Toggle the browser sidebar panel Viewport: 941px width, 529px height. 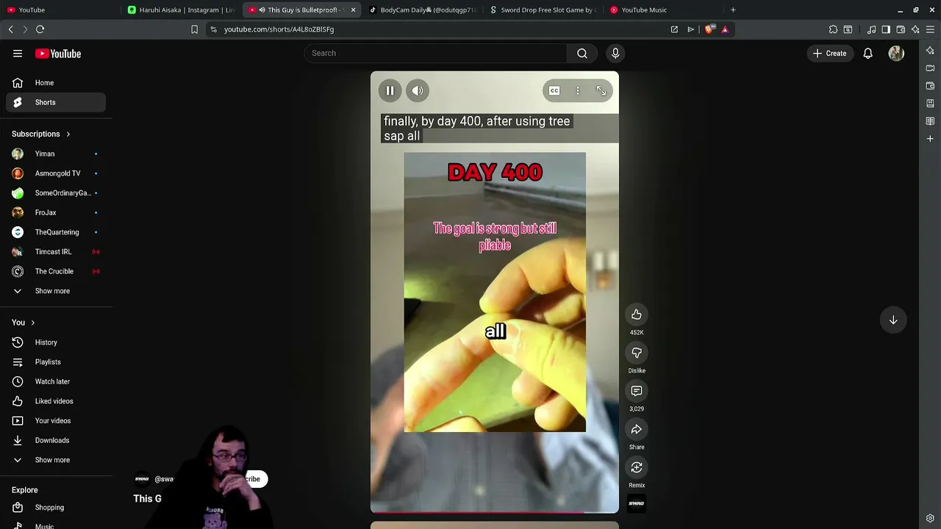click(x=886, y=29)
